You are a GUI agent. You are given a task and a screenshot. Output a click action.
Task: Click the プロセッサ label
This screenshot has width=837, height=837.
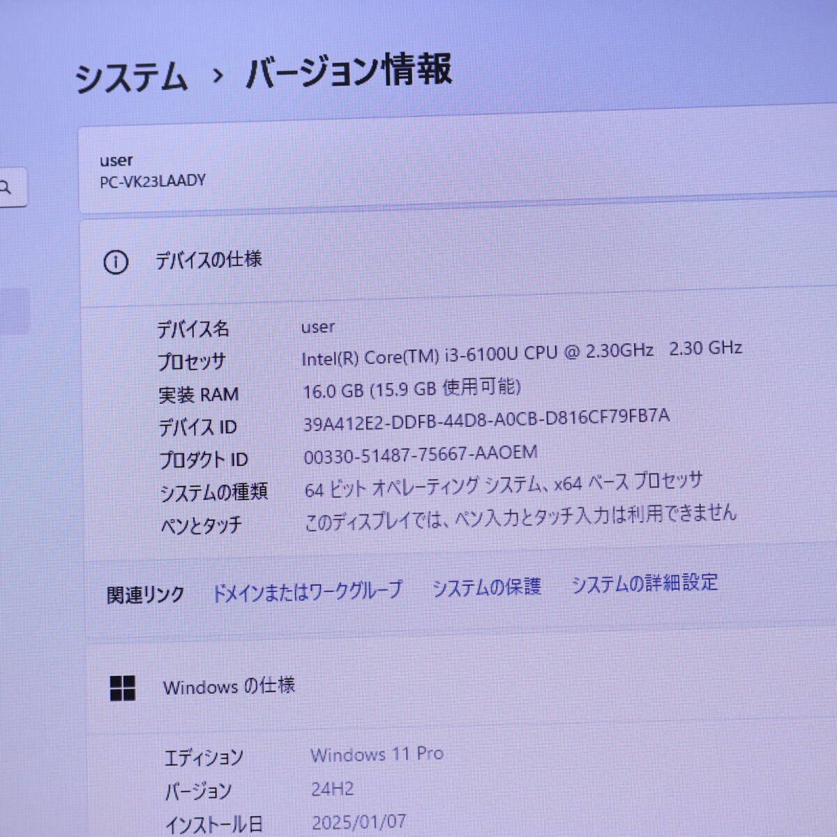(192, 361)
